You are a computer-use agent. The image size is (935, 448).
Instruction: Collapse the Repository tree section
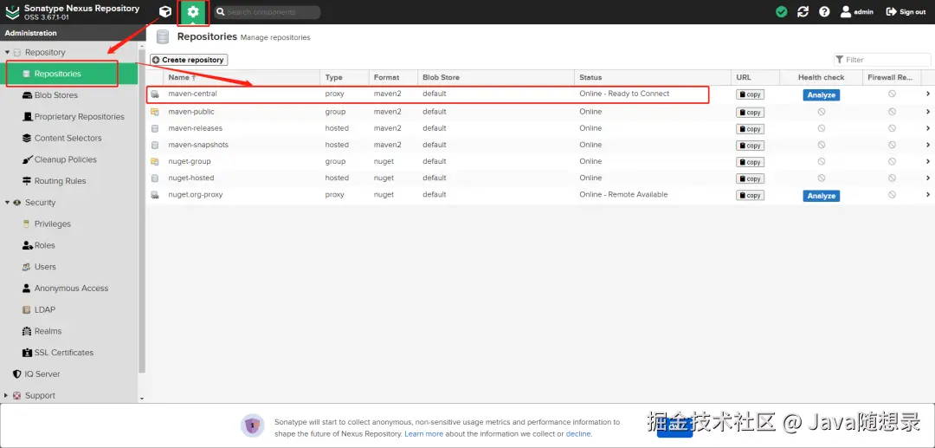tap(7, 53)
